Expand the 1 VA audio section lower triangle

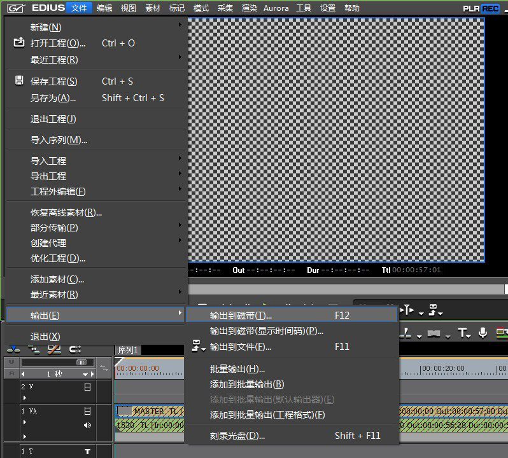point(25,436)
